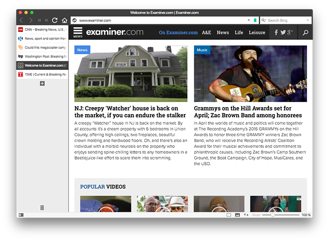Image resolution: width=329 pixels, height=241 pixels.
Task: Click the Grammys article summary text
Action: coord(250,143)
